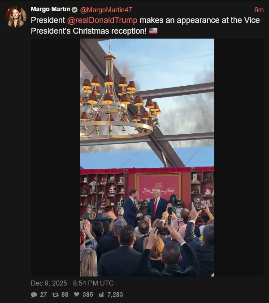Click the plaid-shade chandelier in the video

pos(120,97)
